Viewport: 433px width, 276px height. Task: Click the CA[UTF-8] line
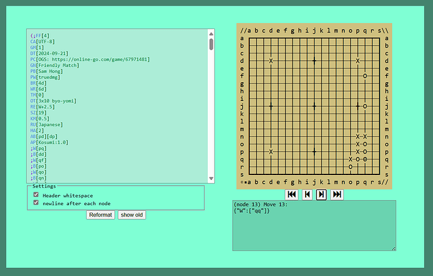pos(43,41)
